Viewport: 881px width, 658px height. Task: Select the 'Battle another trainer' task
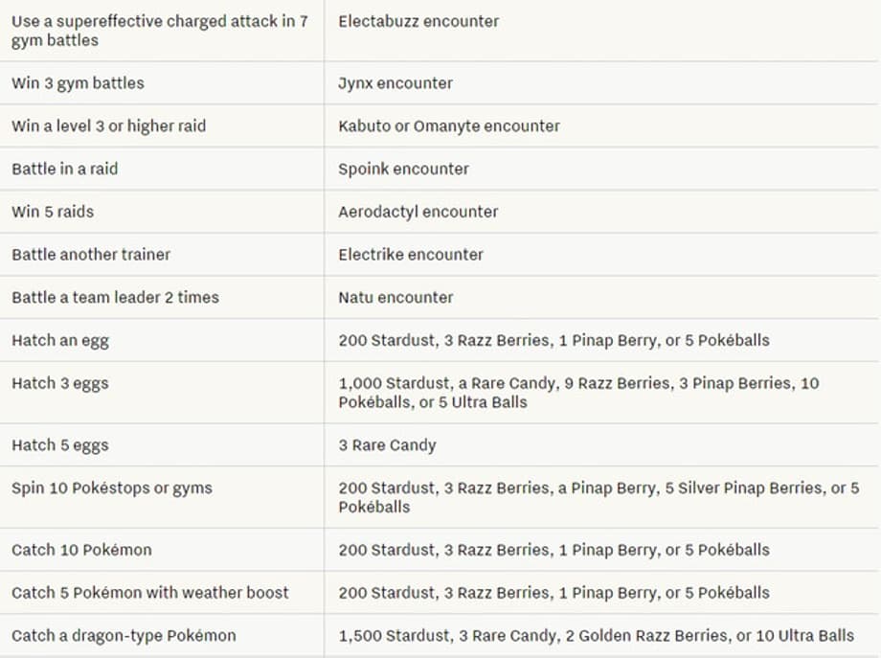click(91, 255)
